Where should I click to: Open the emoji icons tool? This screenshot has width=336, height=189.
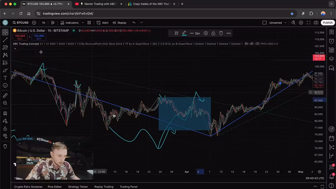[x=5, y=85]
